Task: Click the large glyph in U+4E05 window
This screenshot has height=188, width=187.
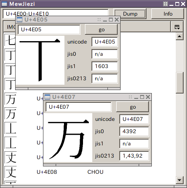Action: coord(40,60)
